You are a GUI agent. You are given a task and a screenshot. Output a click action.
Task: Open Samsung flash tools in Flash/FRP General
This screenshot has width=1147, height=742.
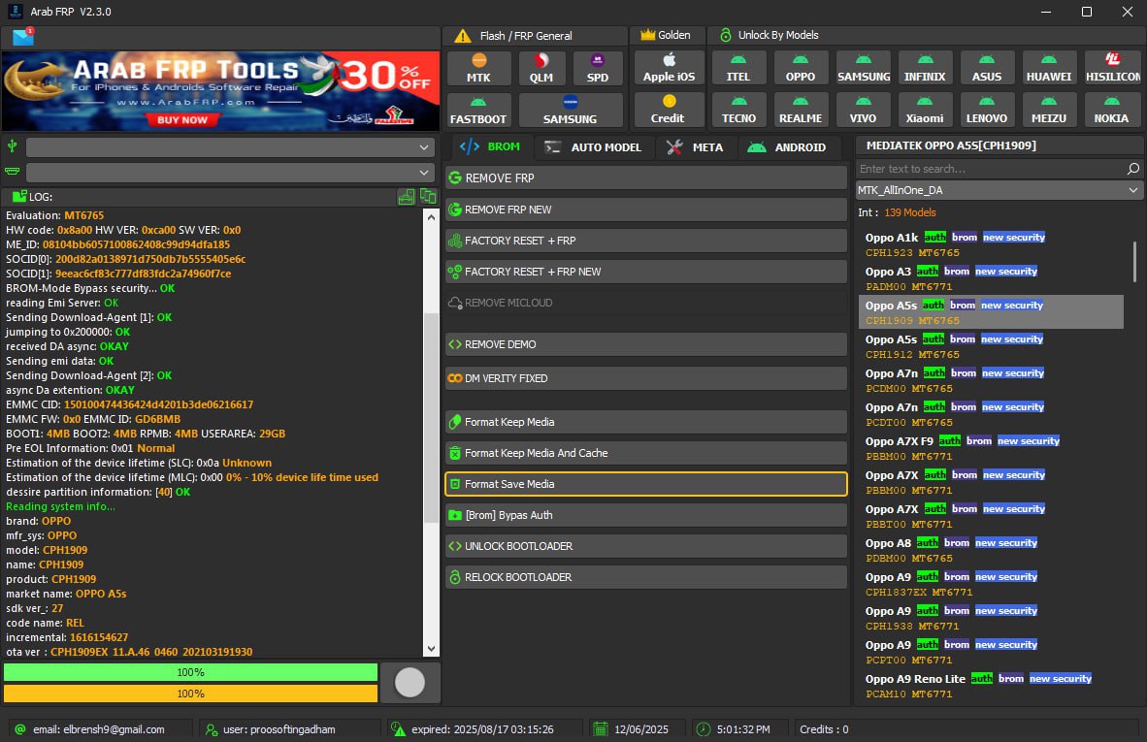click(x=571, y=110)
